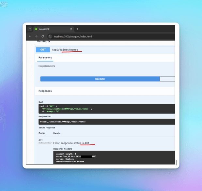202x191 pixels.
Task: Select the Swagger UI browser tab
Action: coord(54,29)
